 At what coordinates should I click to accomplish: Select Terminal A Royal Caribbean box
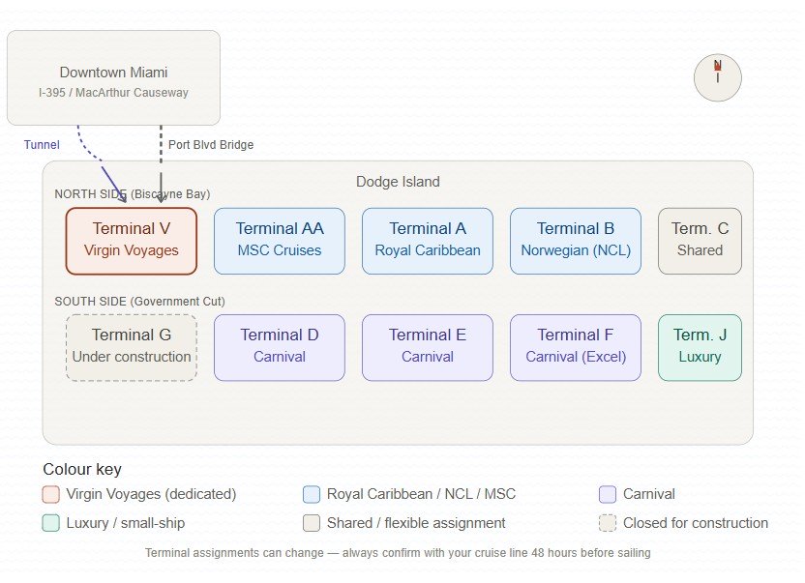(428, 240)
